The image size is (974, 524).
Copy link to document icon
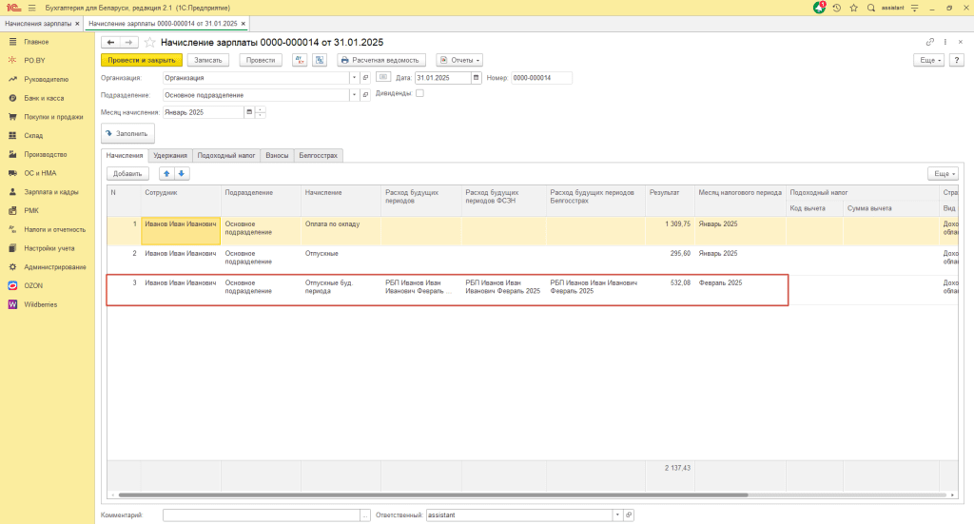(929, 43)
